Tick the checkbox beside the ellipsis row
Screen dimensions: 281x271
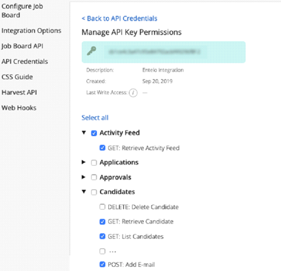(103, 251)
